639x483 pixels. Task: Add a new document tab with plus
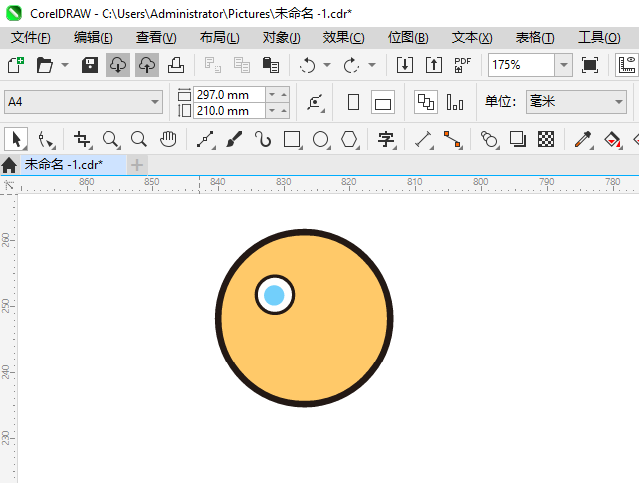click(x=137, y=165)
